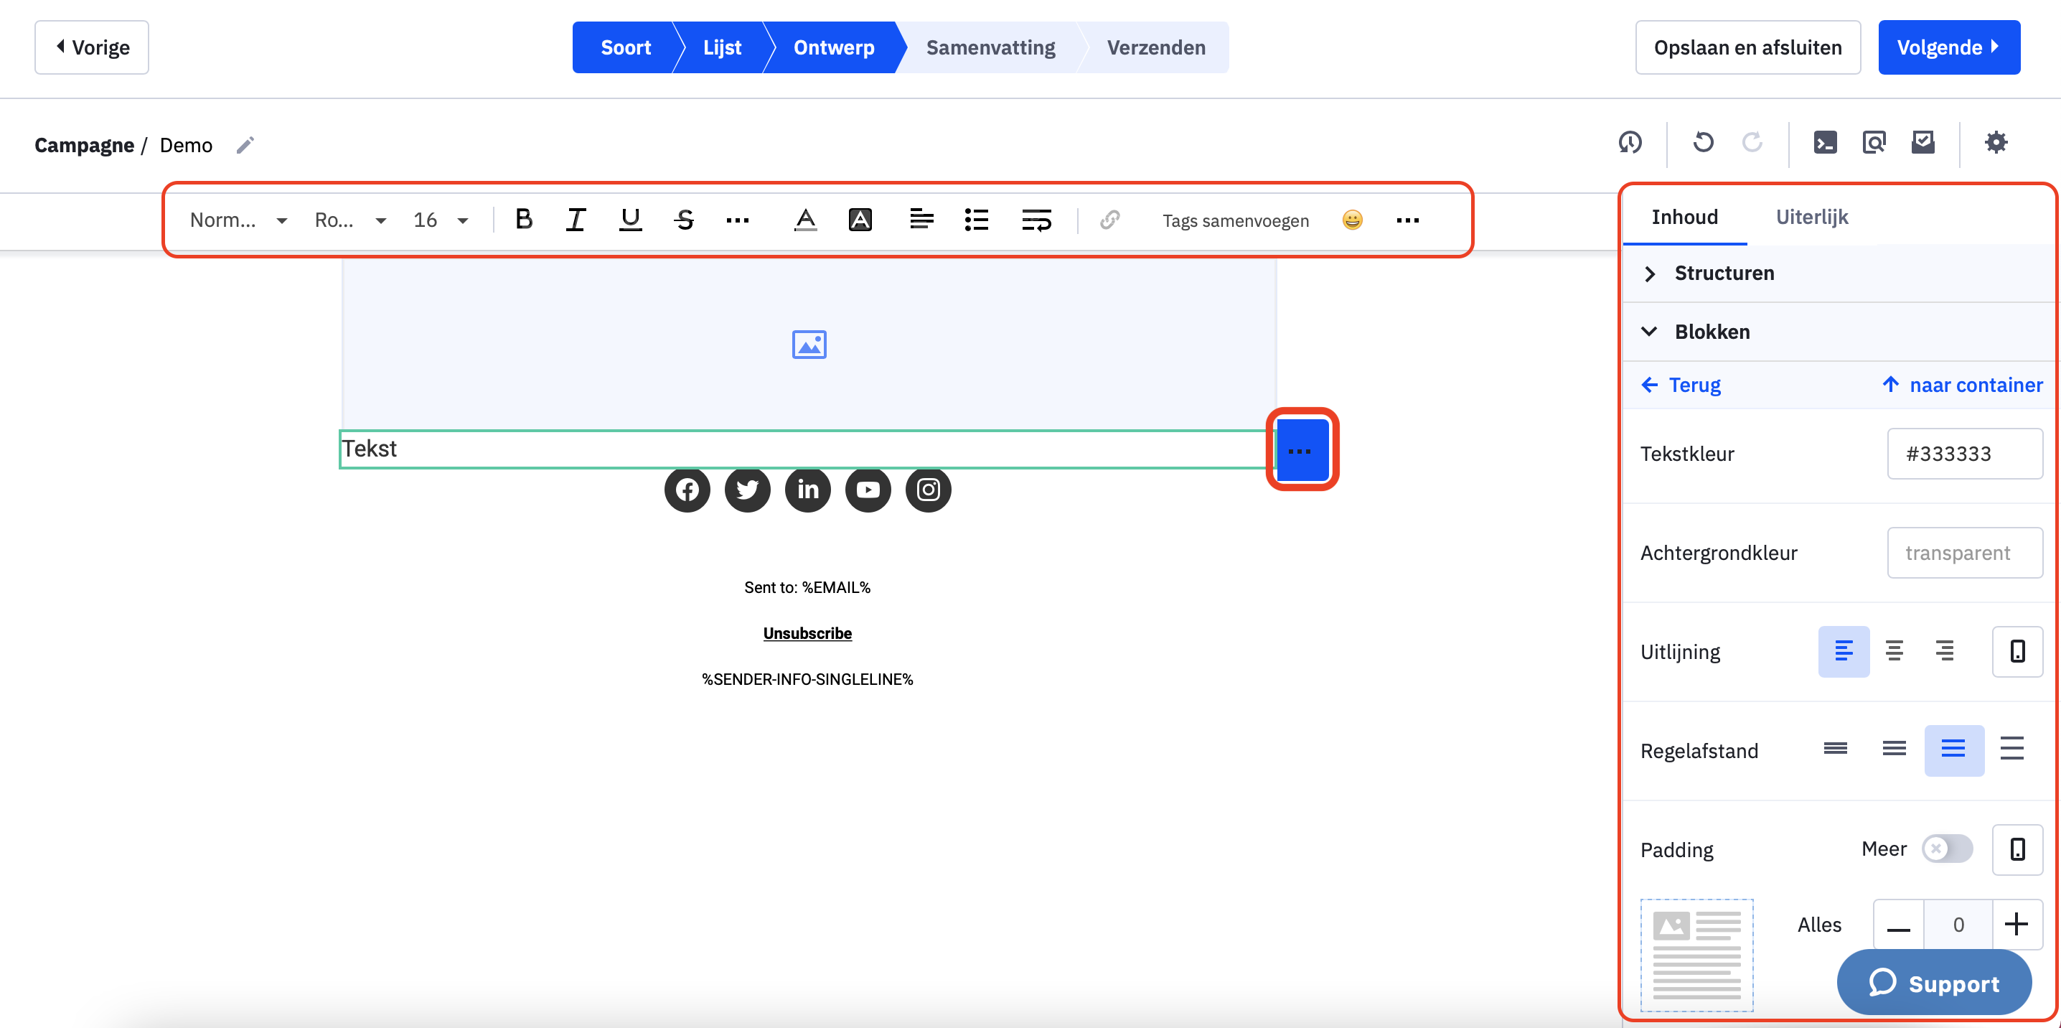The width and height of the screenshot is (2061, 1028).
Task: Select left alignment in Uitlijning
Action: click(x=1844, y=651)
